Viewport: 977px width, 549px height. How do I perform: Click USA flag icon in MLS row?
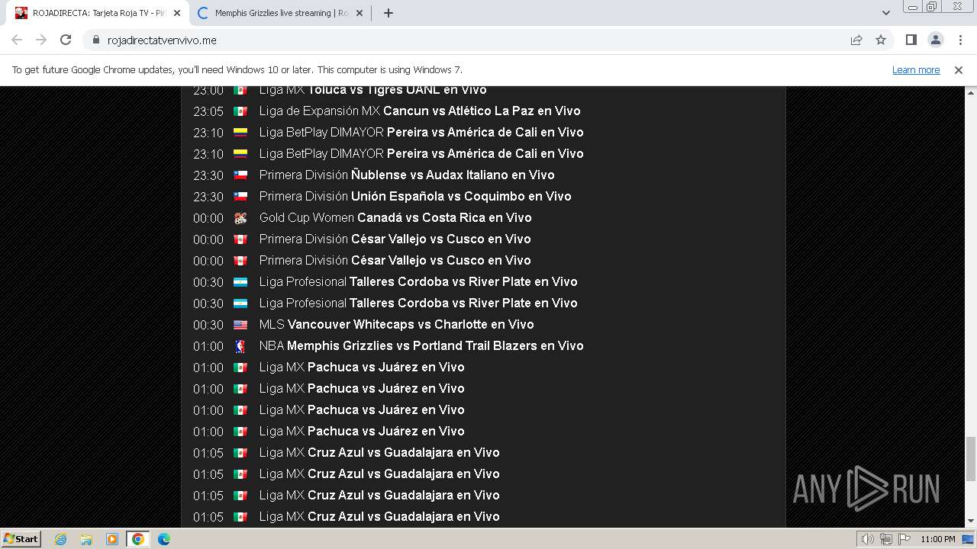240,325
